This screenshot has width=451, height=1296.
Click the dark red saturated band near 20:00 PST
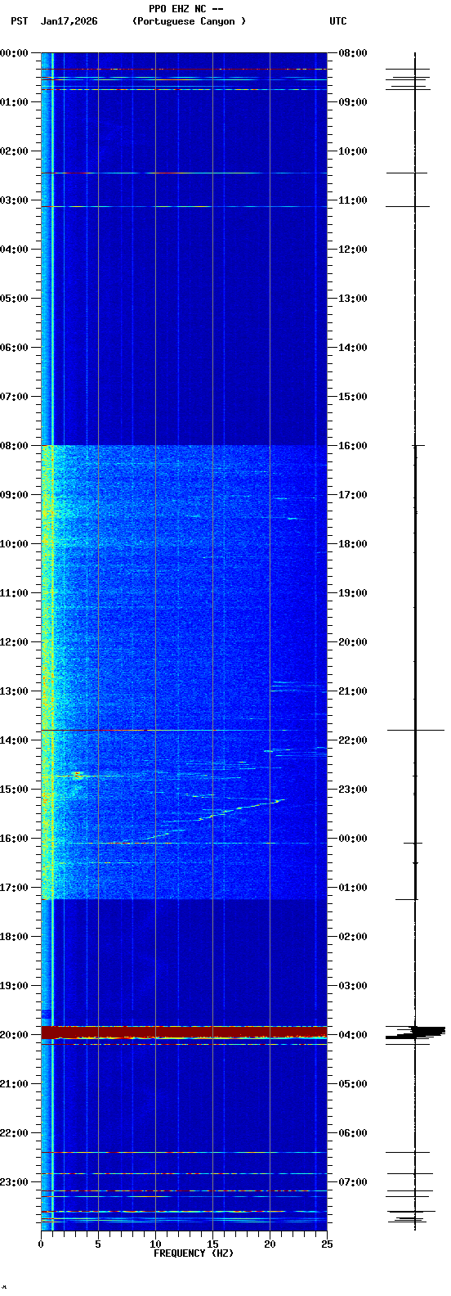tap(184, 1032)
